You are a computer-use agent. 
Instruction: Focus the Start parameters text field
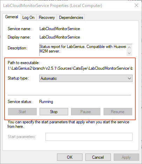click(x=89, y=137)
